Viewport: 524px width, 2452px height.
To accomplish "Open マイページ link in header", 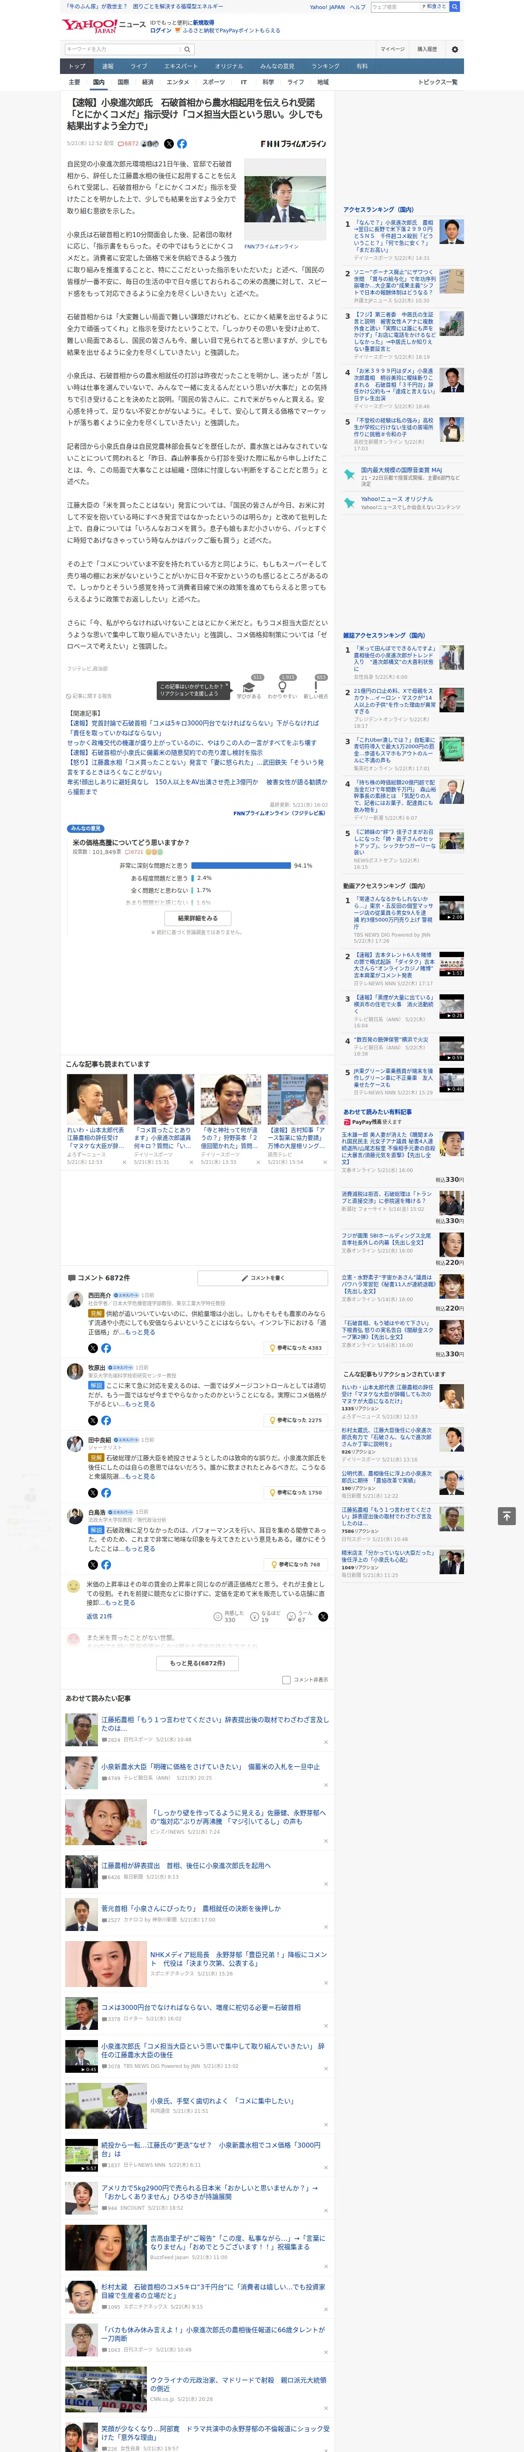I will tap(393, 49).
